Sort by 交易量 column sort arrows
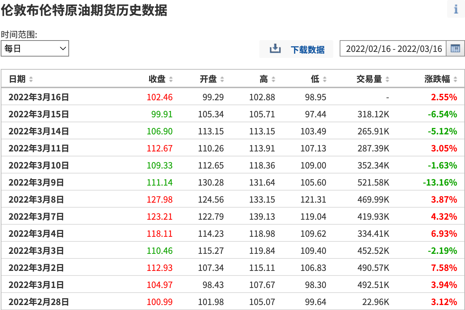465x310 pixels. pos(387,79)
